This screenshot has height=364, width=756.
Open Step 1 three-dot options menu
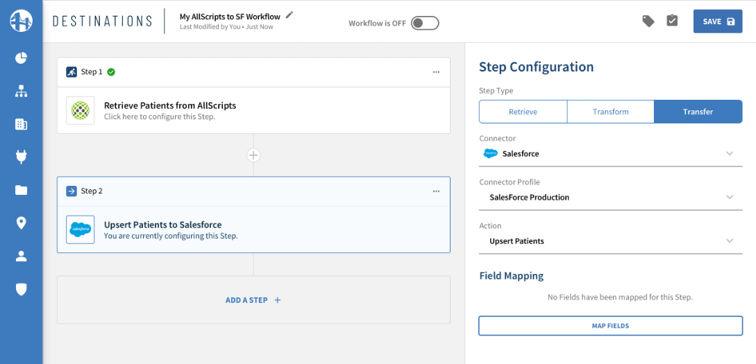click(x=436, y=72)
